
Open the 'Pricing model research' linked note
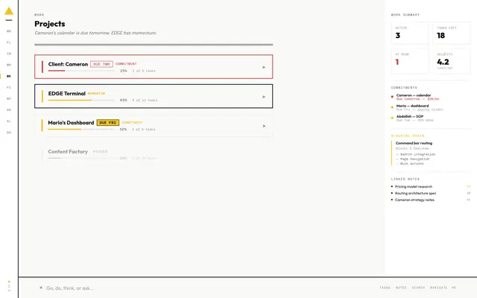tap(414, 187)
